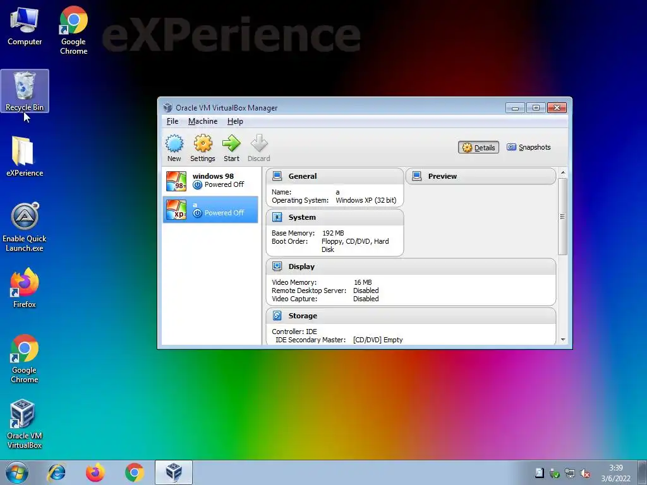Click details pane scroll up arrow
The image size is (647, 485).
click(563, 172)
